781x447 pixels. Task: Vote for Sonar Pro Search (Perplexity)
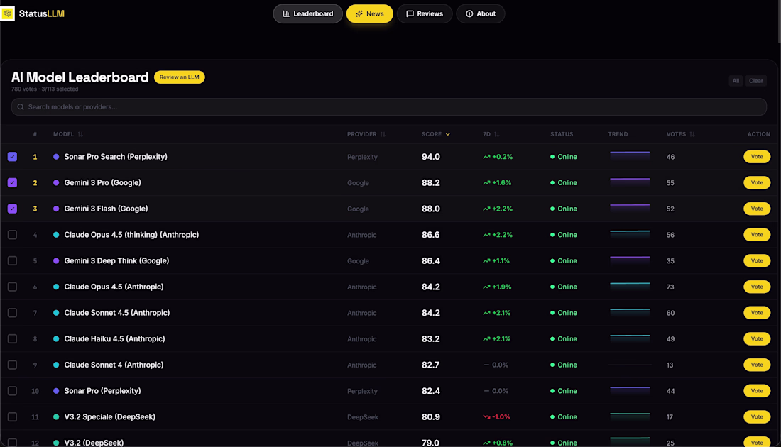coord(757,157)
